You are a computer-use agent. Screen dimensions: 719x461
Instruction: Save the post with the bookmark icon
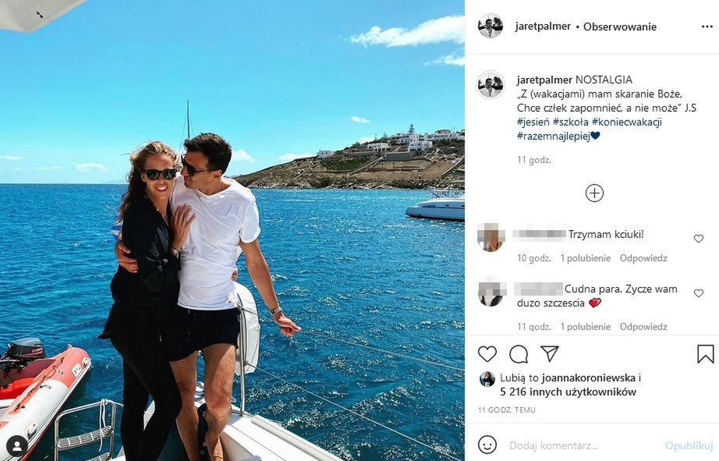[x=705, y=354]
